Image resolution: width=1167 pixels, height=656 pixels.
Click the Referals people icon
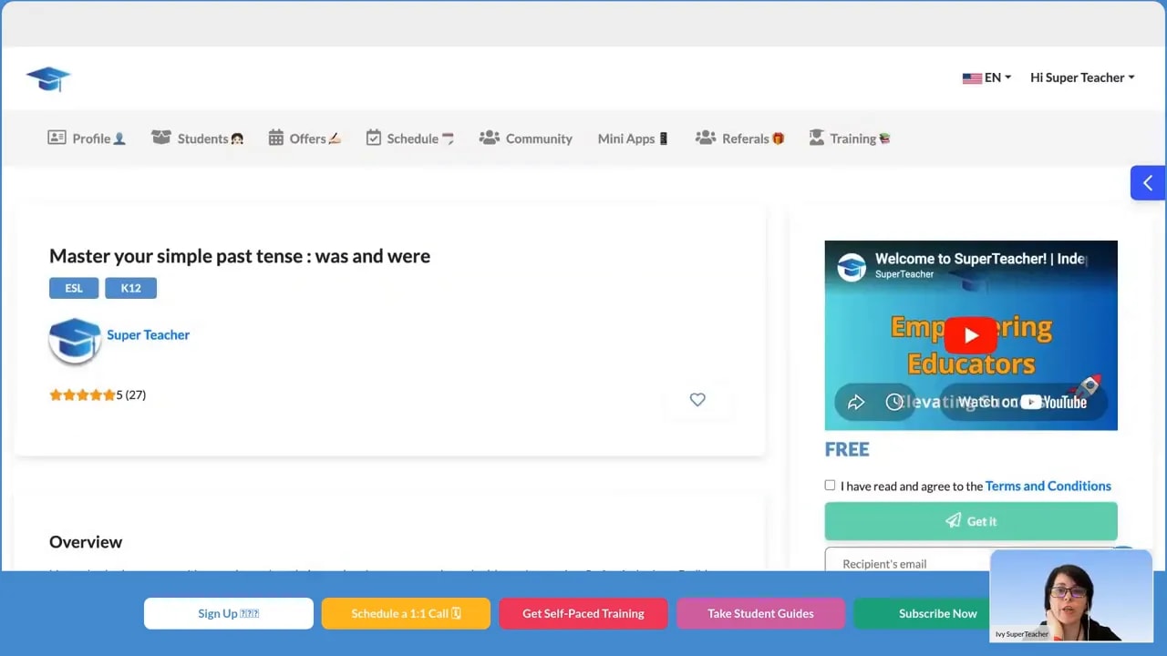tap(705, 138)
